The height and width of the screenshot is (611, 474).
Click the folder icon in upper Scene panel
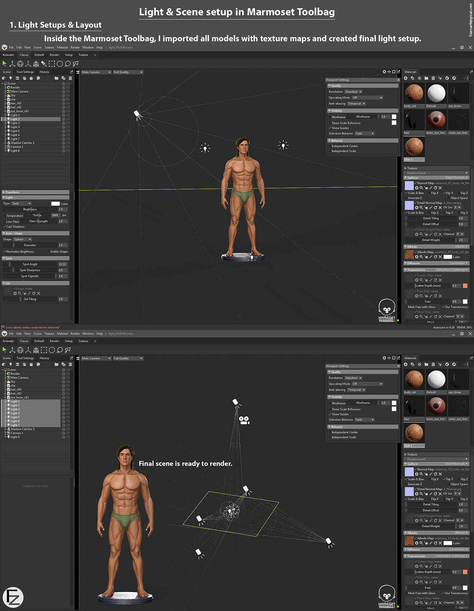point(56,78)
